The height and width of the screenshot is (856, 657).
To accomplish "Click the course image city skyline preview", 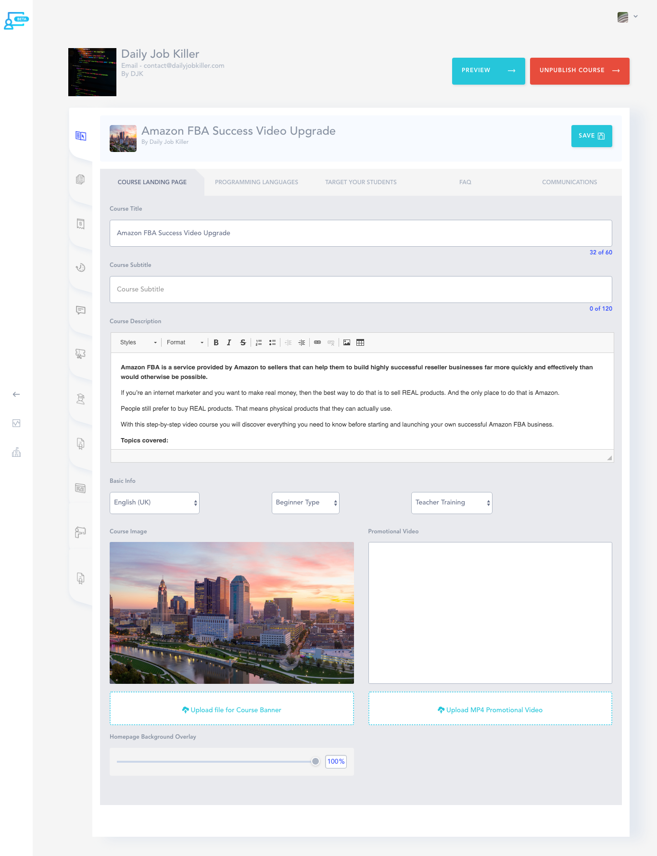I will [x=232, y=613].
